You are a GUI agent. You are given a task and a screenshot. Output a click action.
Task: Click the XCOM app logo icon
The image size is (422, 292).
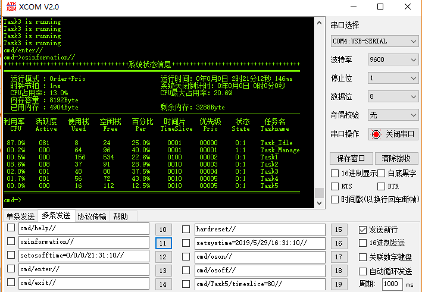[x=11, y=7]
